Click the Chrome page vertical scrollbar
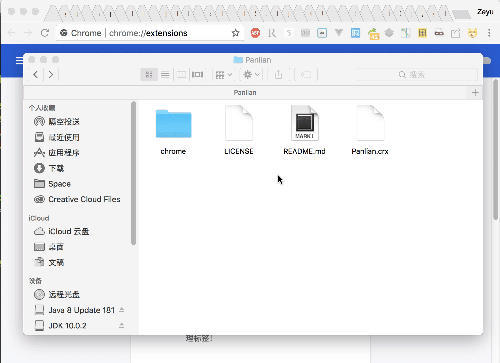 [x=496, y=150]
